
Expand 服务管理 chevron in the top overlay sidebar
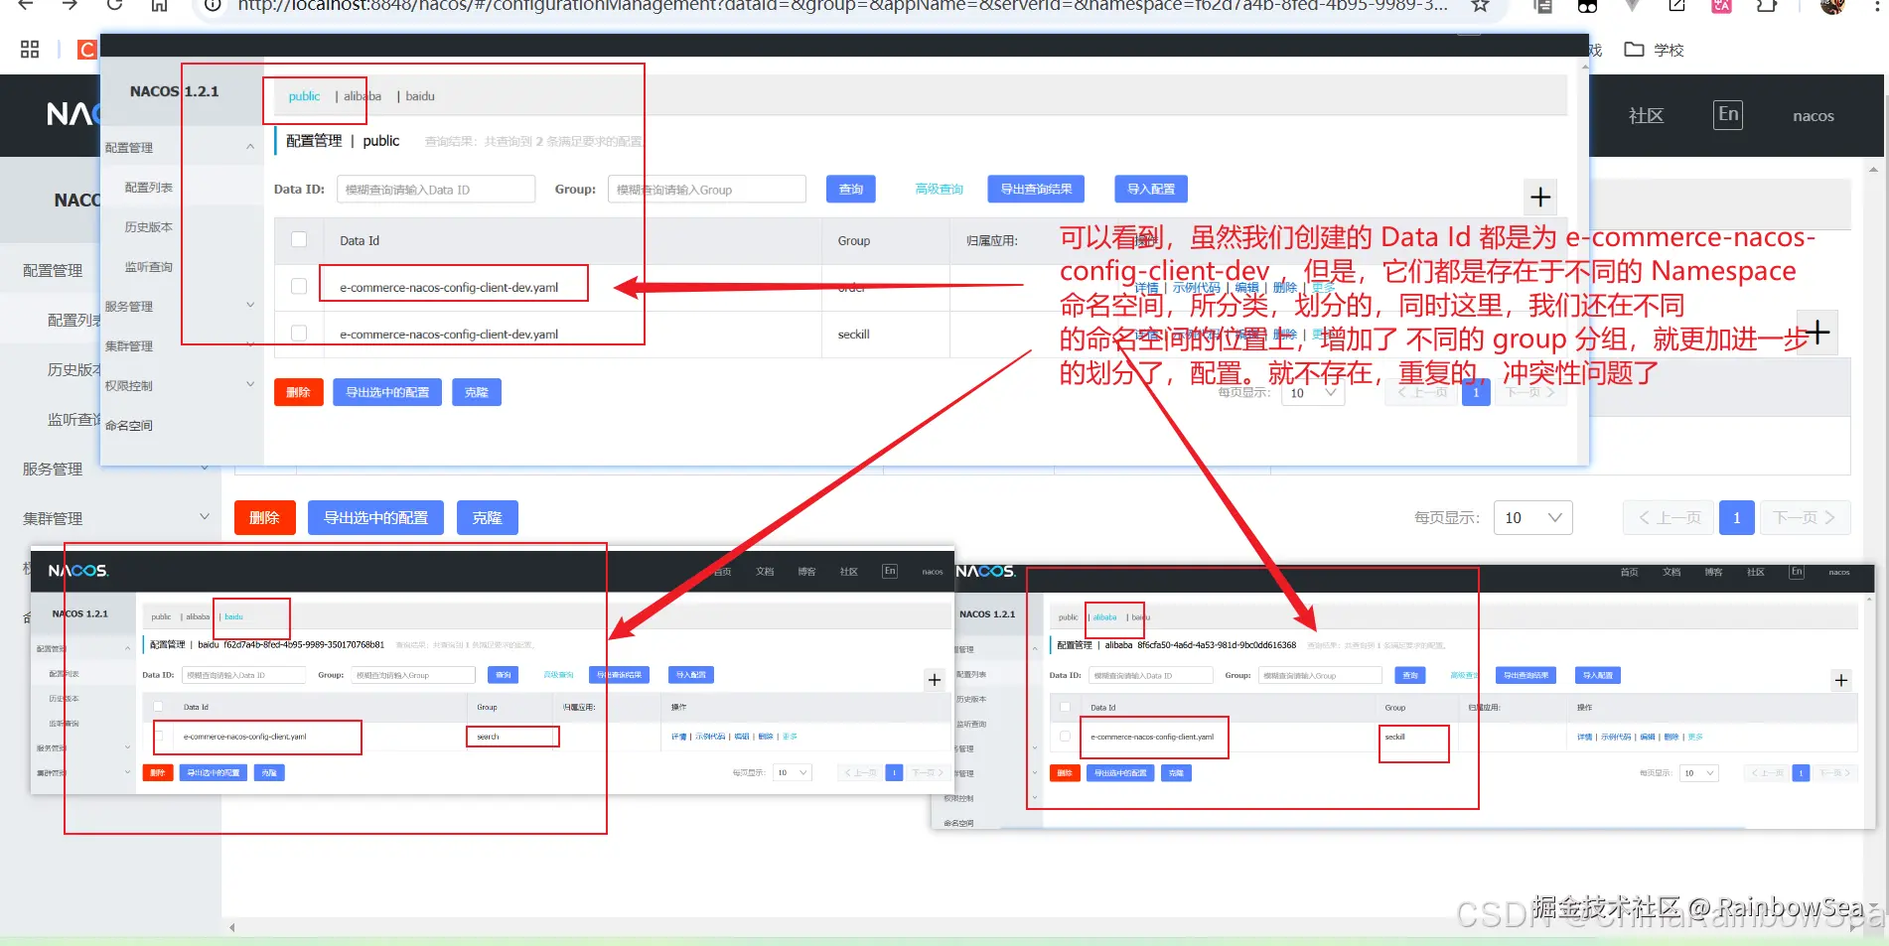(250, 306)
